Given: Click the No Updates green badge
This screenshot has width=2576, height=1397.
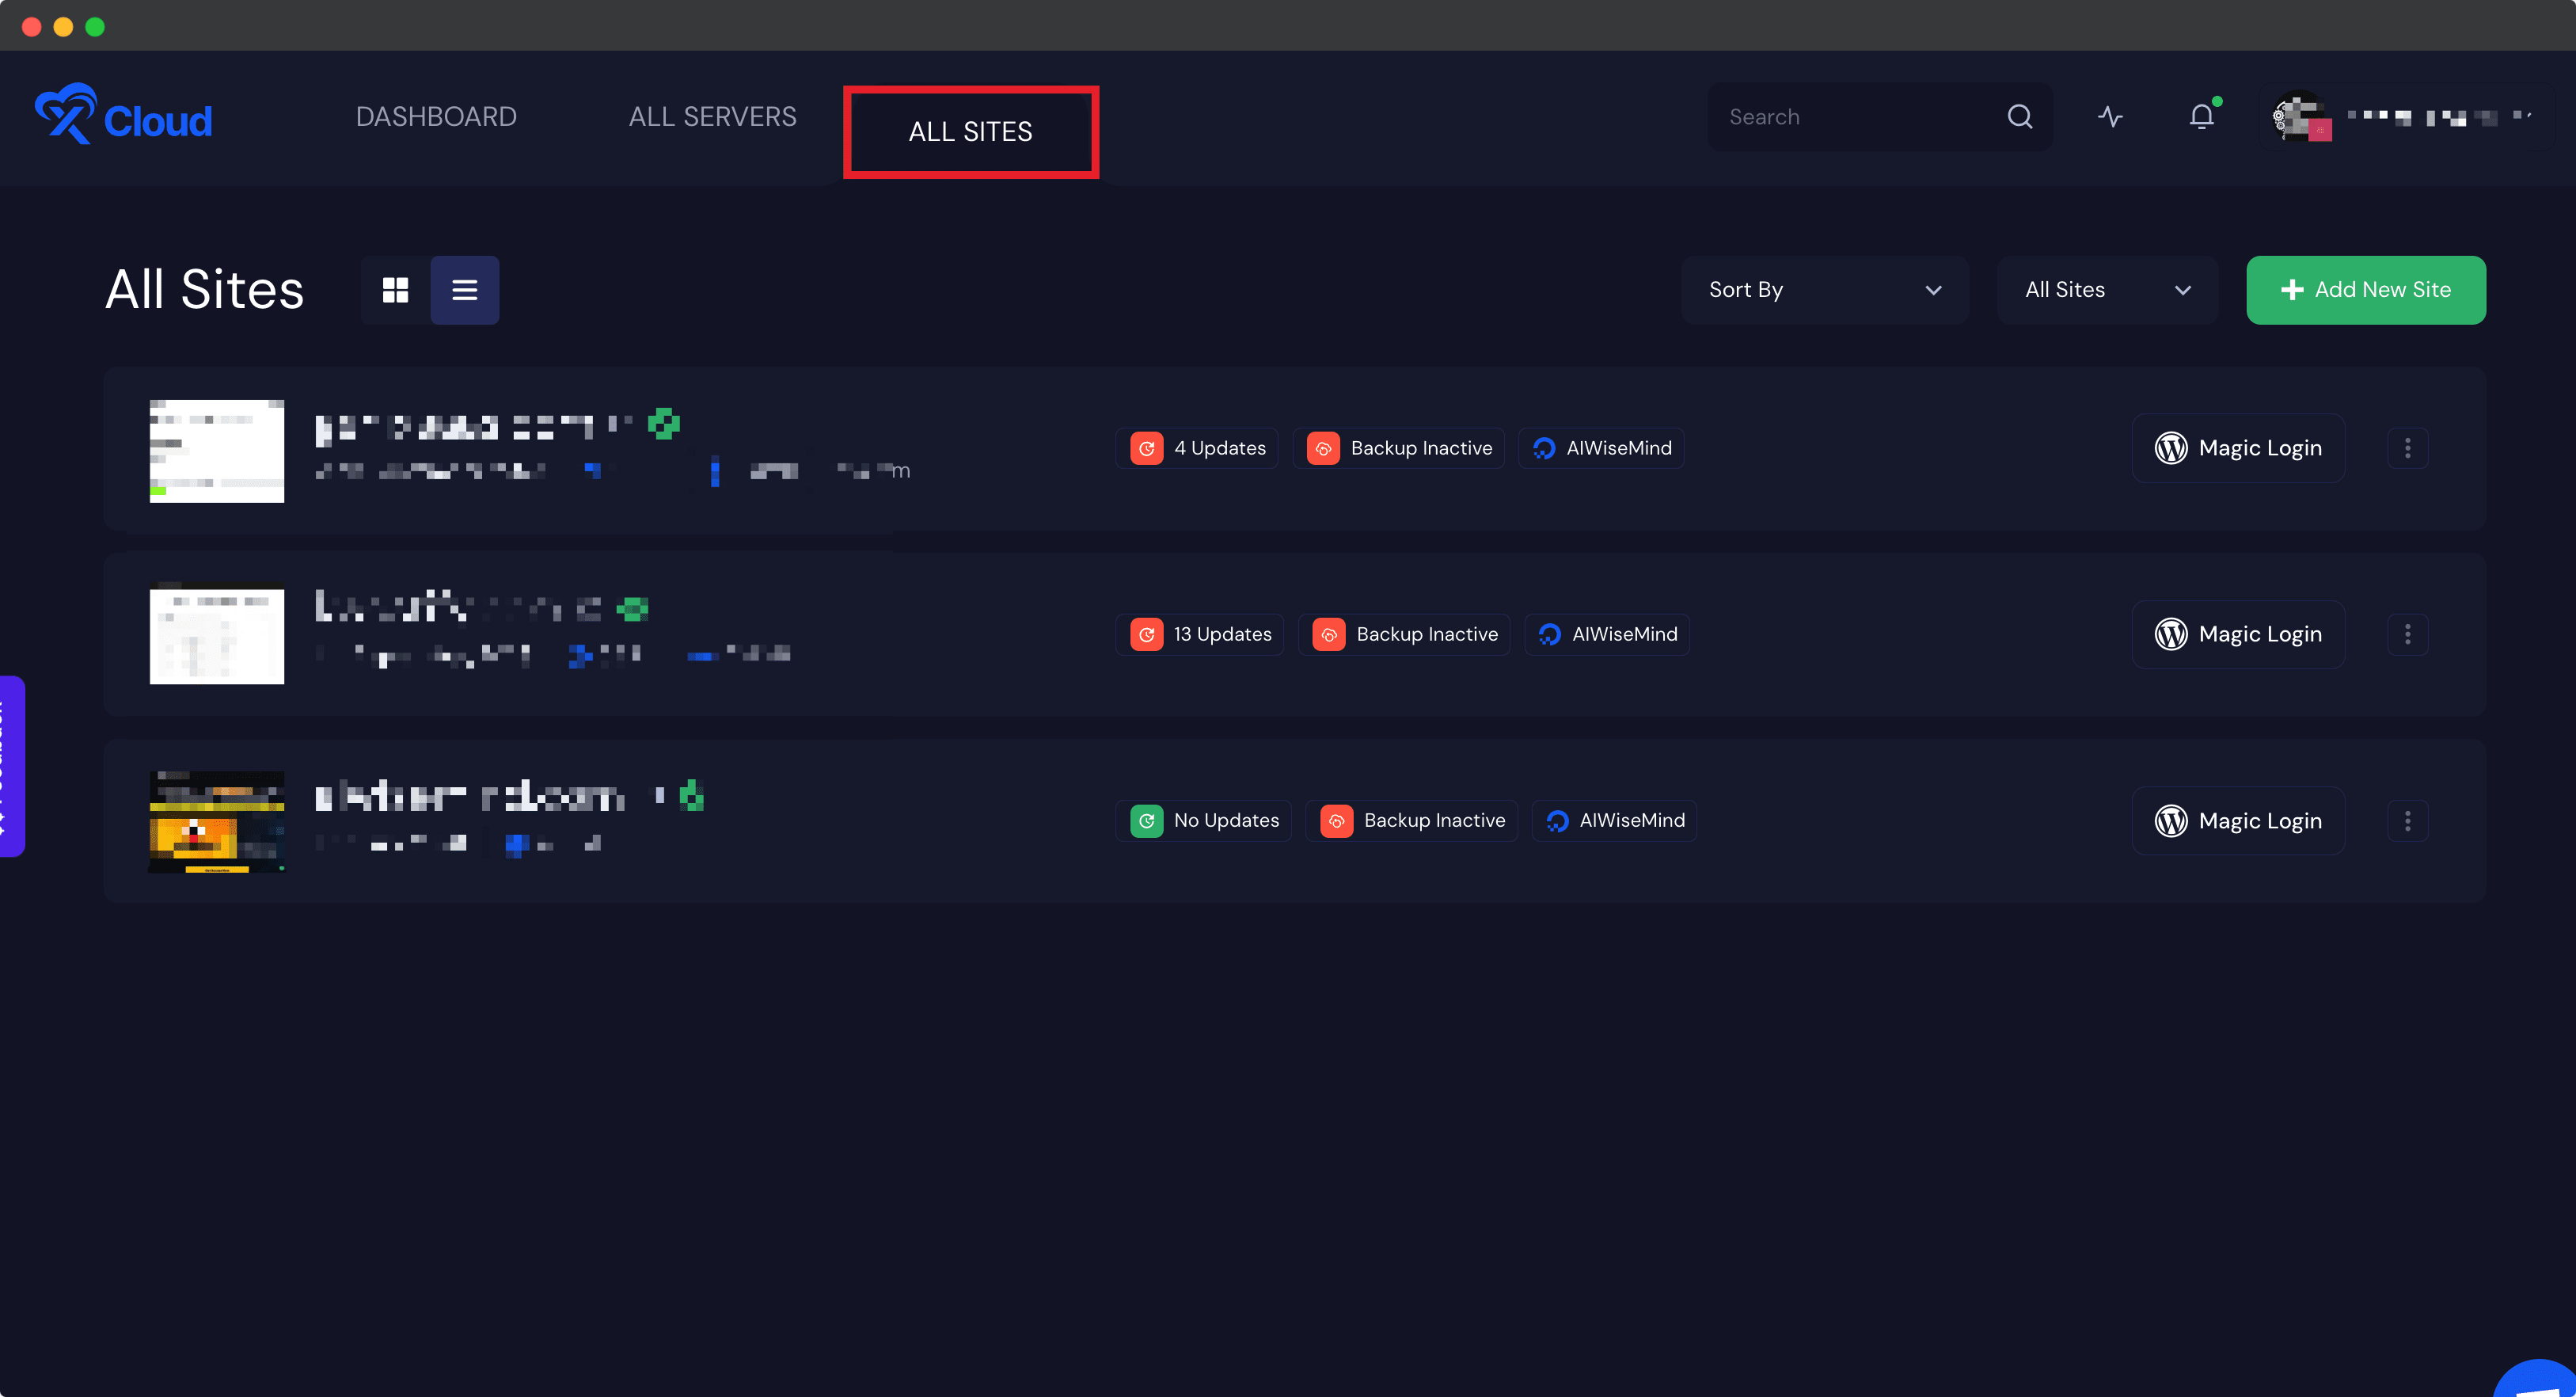Looking at the screenshot, I should [1204, 820].
